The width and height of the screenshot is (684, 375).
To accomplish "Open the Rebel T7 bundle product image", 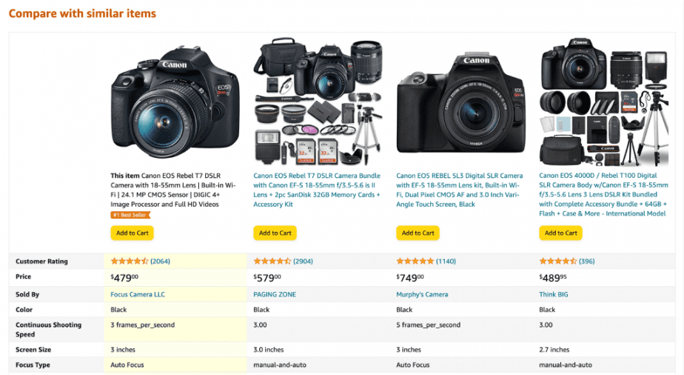I will coord(318,102).
